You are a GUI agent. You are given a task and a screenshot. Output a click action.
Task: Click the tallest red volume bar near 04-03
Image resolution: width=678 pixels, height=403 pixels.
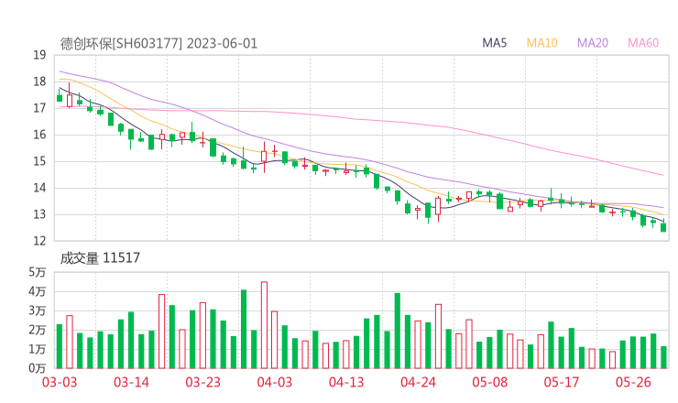click(264, 325)
